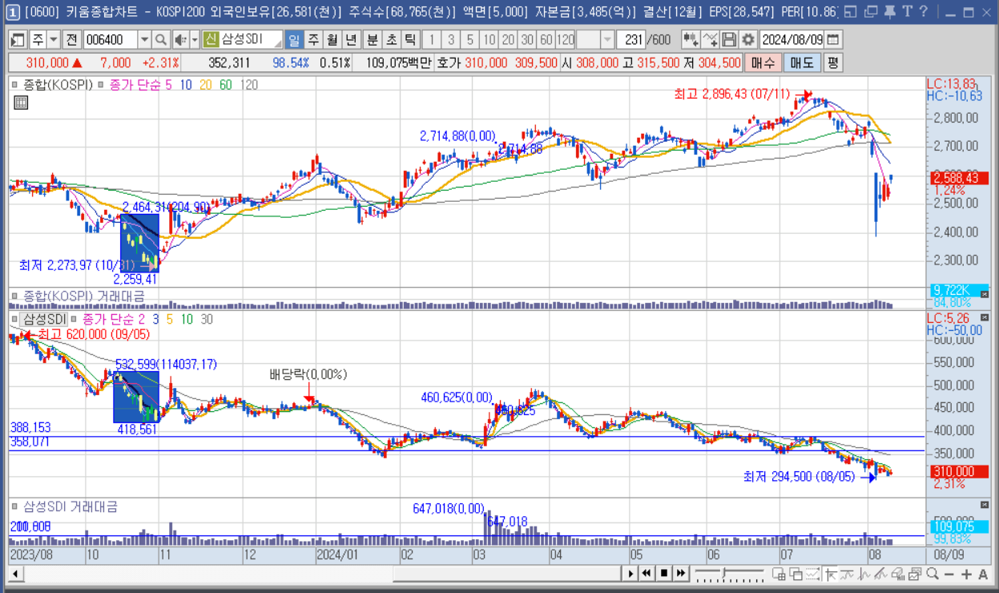Collapse the 삼성SDI 거래대금 panel arrow
The image size is (999, 593).
pos(985,506)
